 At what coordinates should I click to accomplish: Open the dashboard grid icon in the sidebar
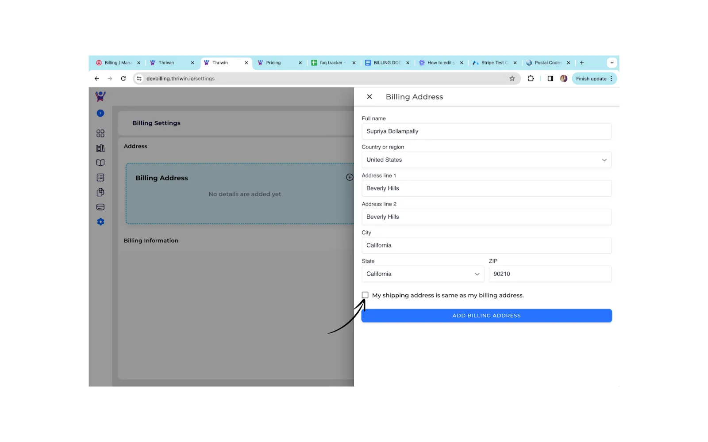[x=100, y=133]
